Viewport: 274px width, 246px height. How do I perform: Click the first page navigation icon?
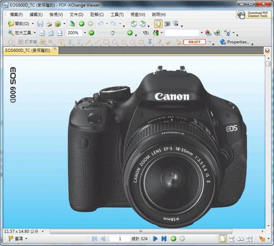pos(94,239)
